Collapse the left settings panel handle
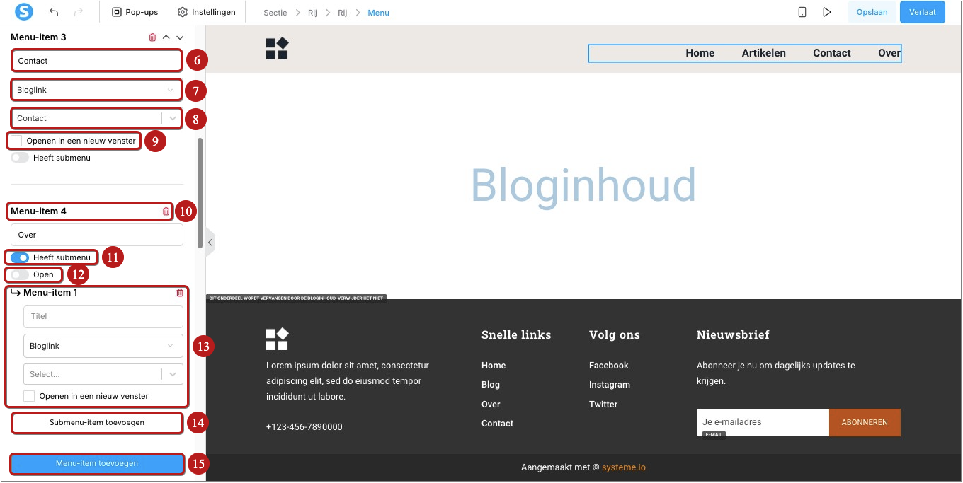 click(210, 243)
